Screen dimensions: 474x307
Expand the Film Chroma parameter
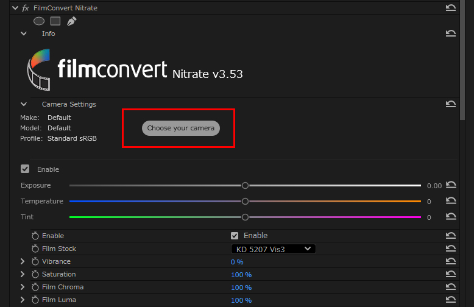23,287
